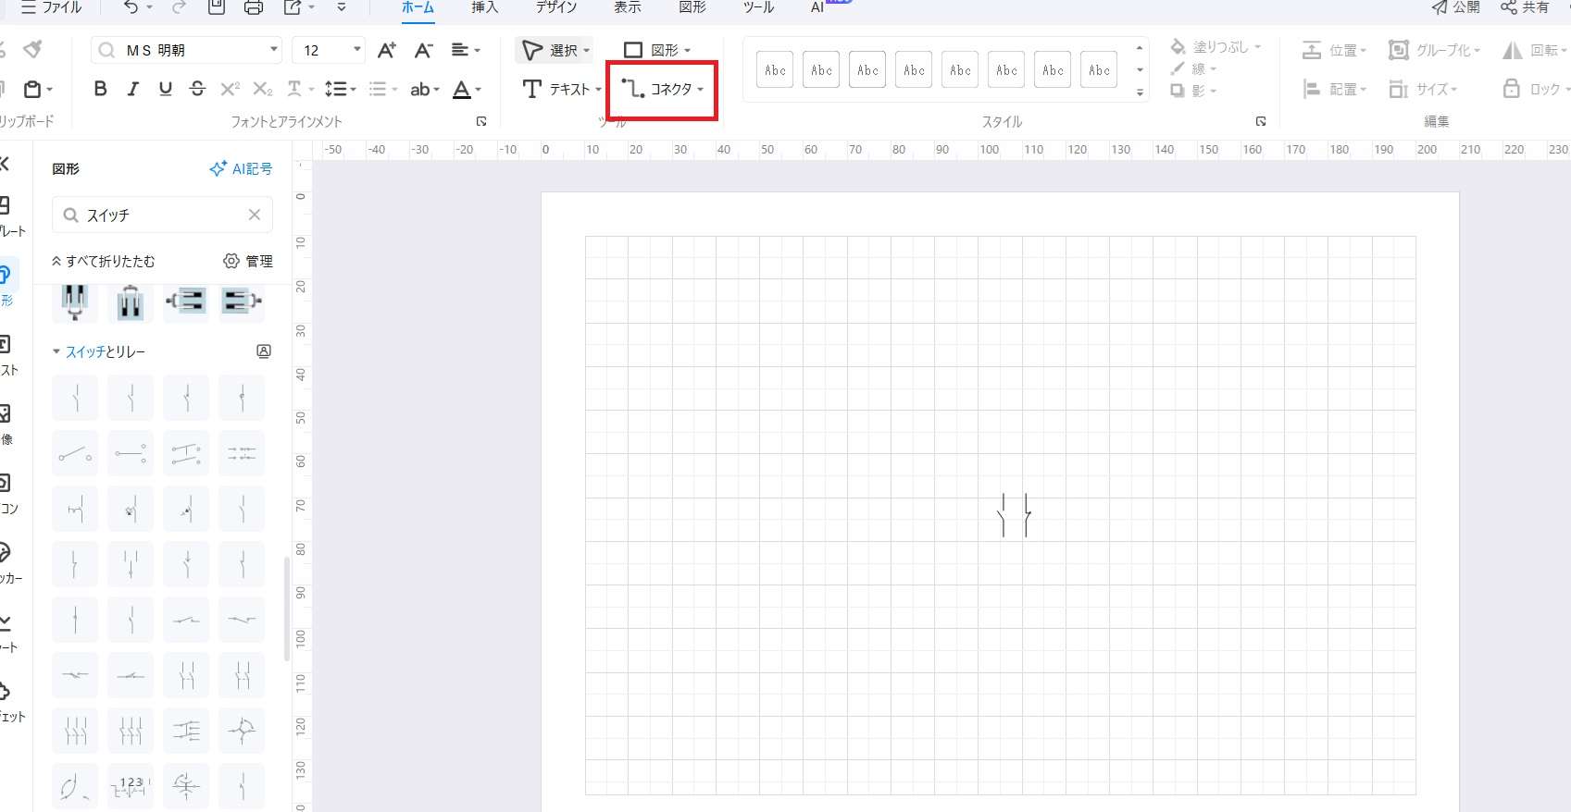The width and height of the screenshot is (1571, 812).
Task: Toggle Subscript formatting
Action: (x=262, y=89)
